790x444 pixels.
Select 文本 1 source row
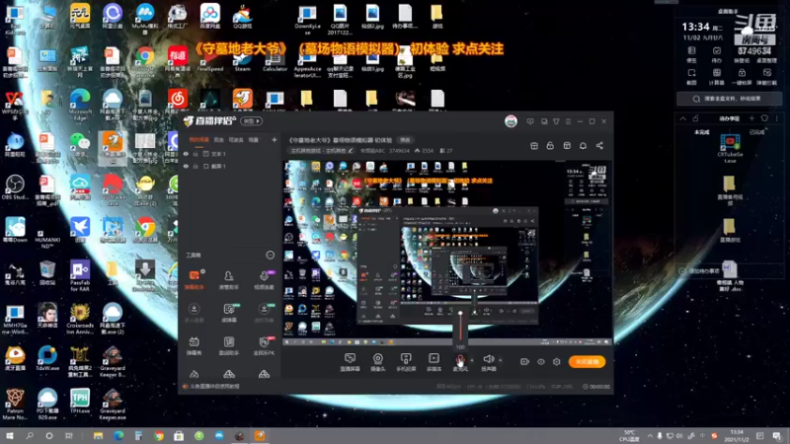[x=229, y=154]
